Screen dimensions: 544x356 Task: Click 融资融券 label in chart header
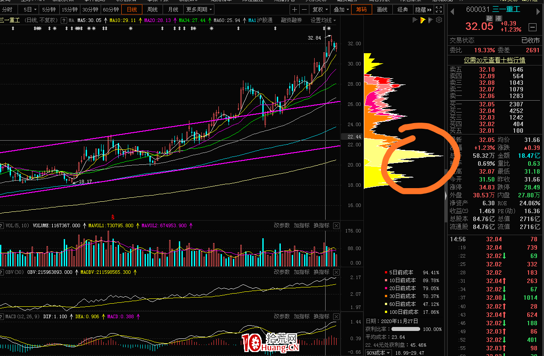292,20
